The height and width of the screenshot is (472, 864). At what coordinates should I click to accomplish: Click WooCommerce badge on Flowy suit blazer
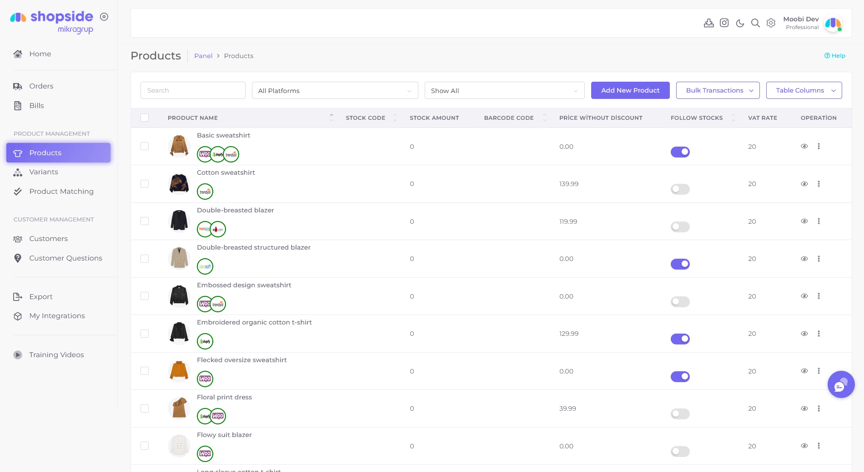coord(205,453)
